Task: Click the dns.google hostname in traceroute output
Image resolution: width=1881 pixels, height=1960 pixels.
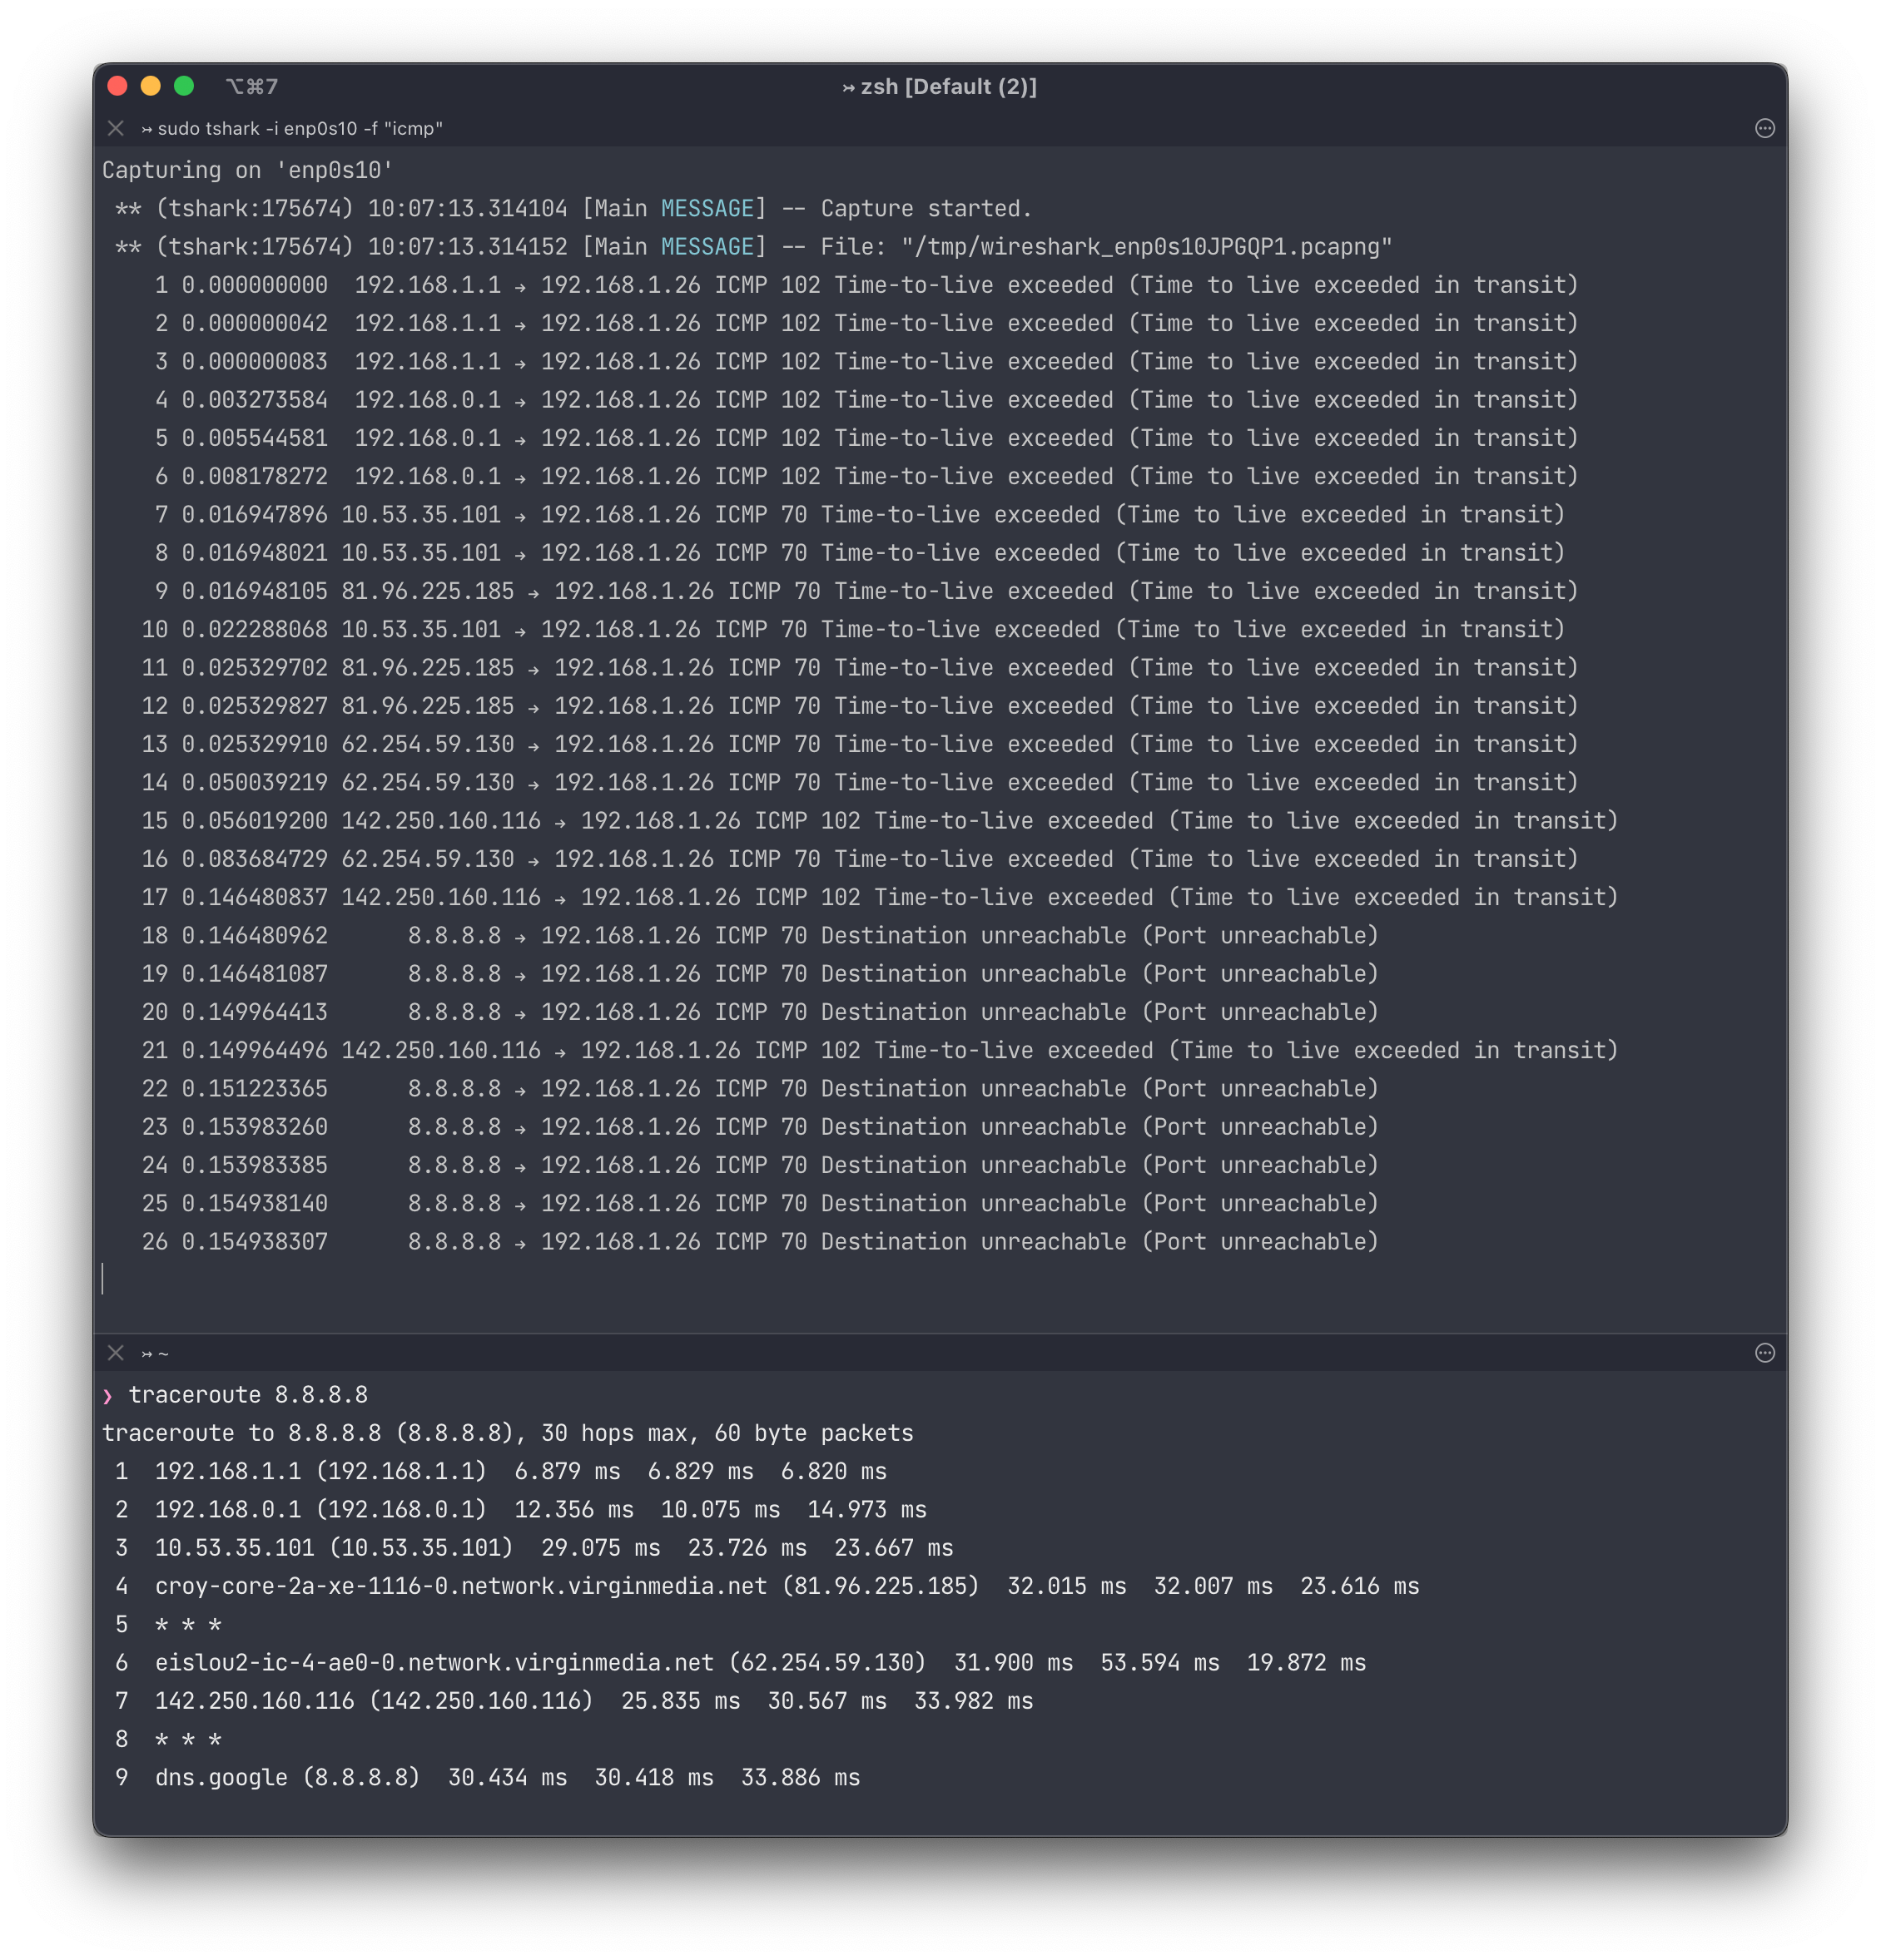Action: 220,1778
